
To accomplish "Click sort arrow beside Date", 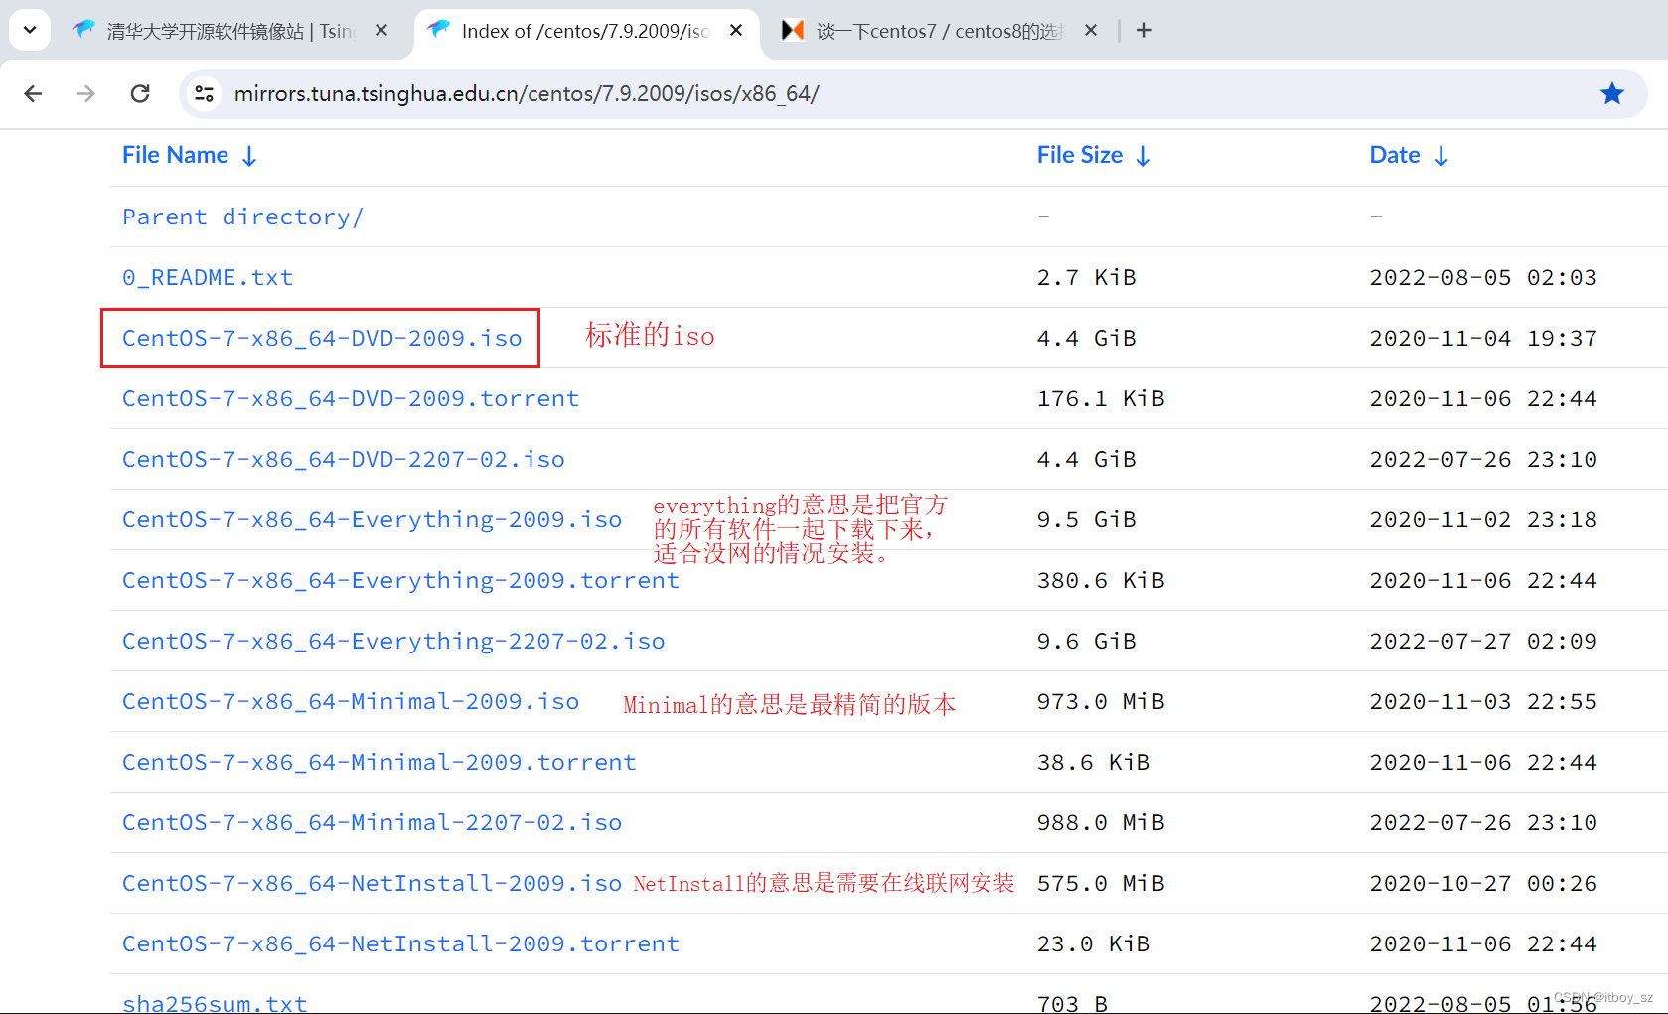I will [x=1441, y=156].
